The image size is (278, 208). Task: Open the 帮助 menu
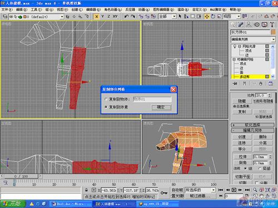coord(235,9)
